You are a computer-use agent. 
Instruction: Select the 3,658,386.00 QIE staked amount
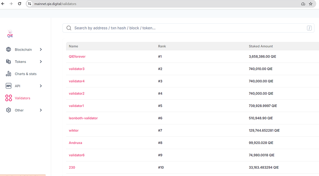click(x=262, y=56)
